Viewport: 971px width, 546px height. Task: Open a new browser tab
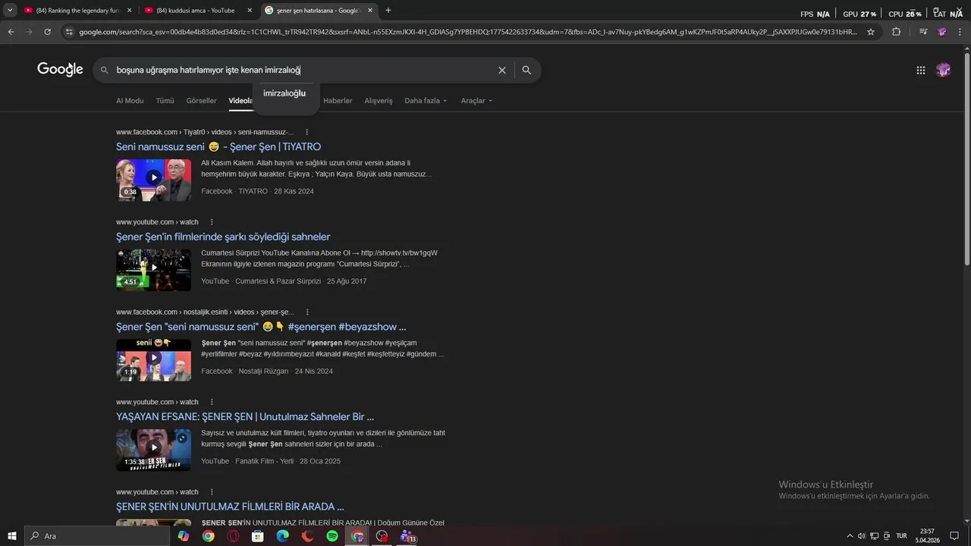(388, 11)
